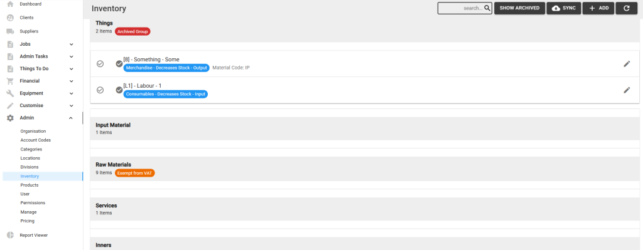Expand the Financial menu chevron

(x=72, y=81)
